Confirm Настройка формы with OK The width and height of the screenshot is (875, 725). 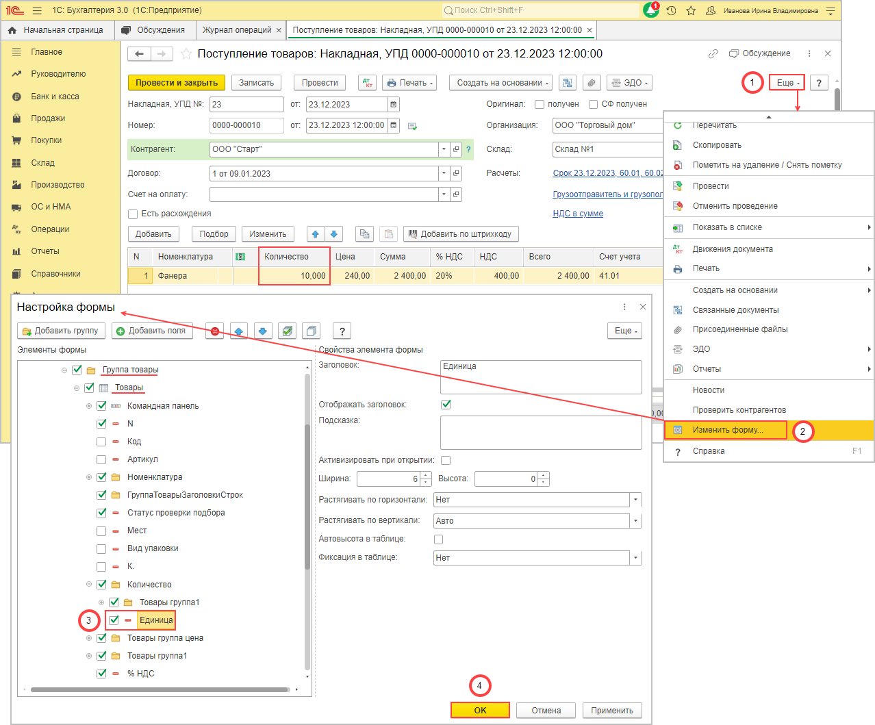pyautogui.click(x=480, y=711)
